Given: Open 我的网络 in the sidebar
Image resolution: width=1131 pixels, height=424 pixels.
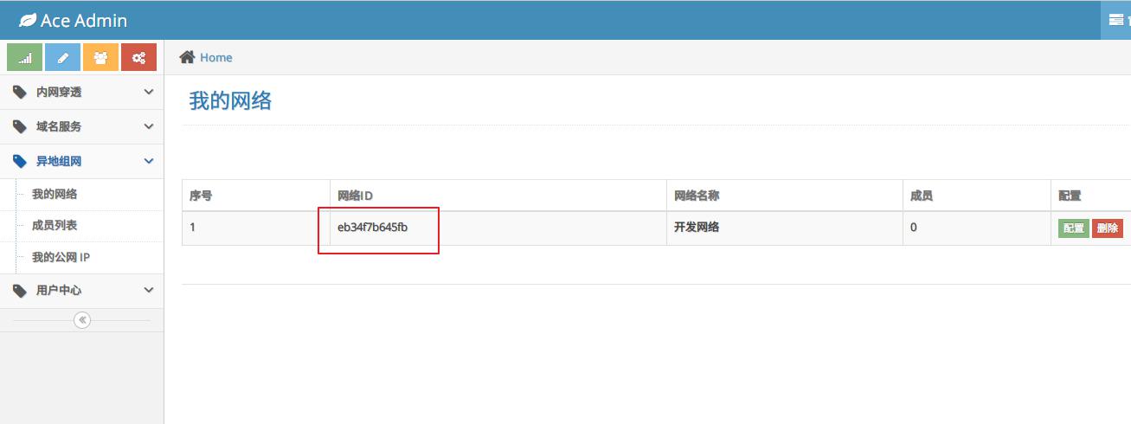Looking at the screenshot, I should [55, 195].
